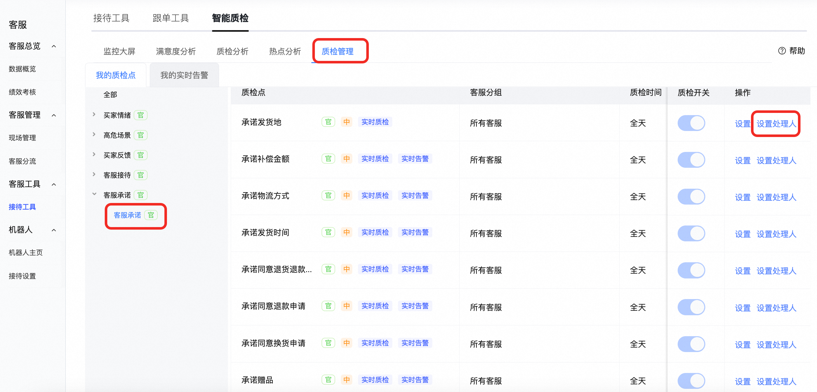Screen dimensions: 817x392
Task: Open the 满意度分析 sub-tab
Action: click(x=176, y=51)
